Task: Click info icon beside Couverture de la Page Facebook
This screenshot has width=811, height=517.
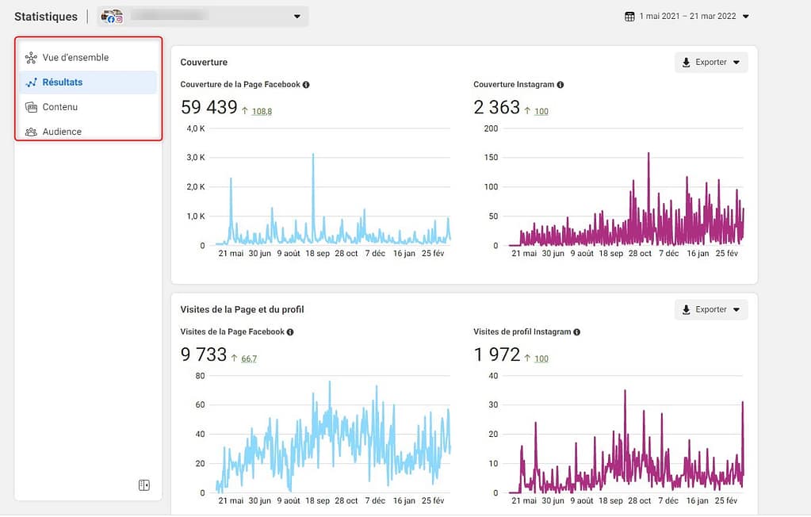Action: [x=306, y=85]
